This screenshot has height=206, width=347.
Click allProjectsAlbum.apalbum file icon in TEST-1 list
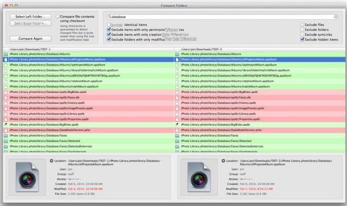[x=6, y=59]
